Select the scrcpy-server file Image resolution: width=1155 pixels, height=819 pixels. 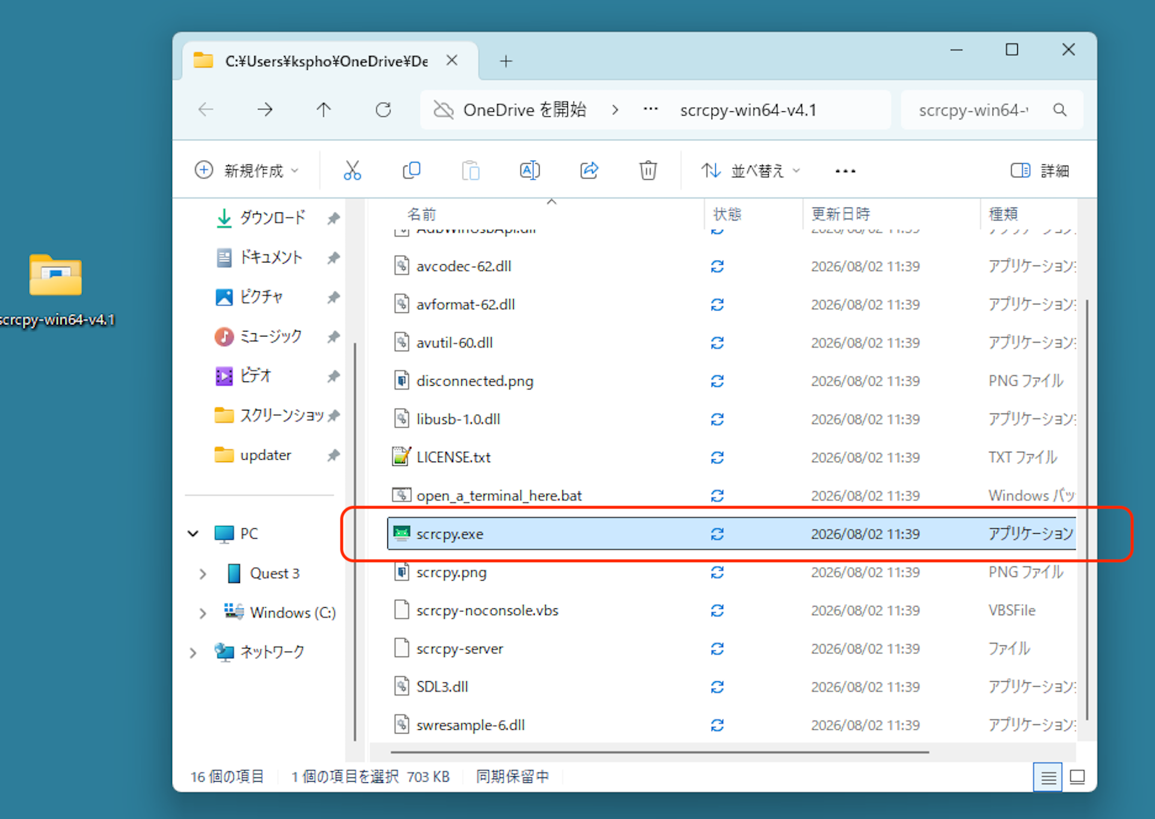(460, 649)
